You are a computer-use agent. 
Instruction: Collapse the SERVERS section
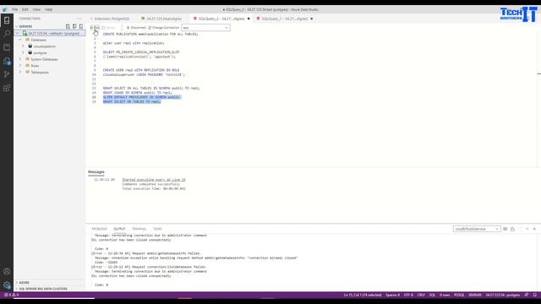pos(16,26)
